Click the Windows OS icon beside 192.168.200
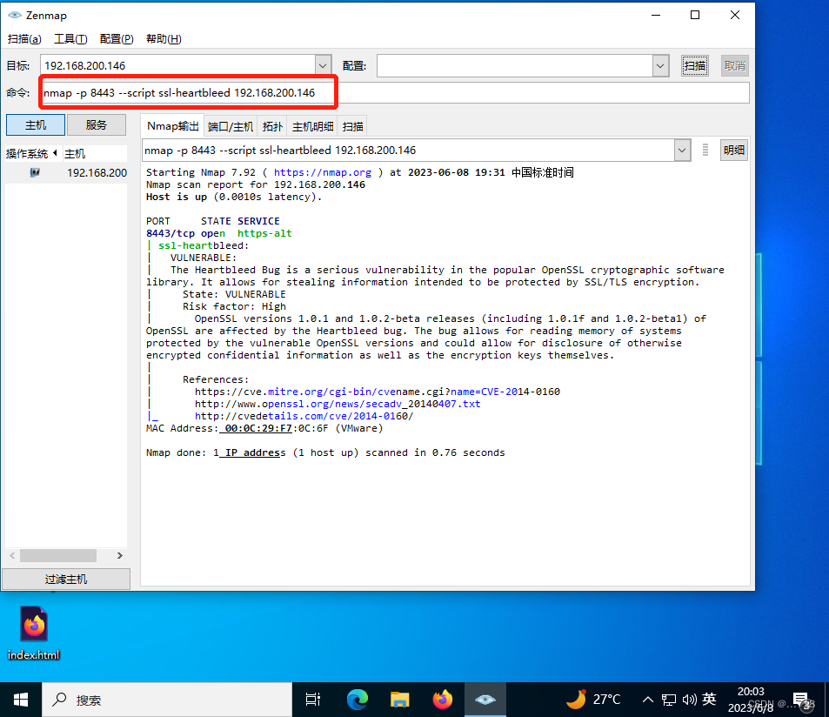 pyautogui.click(x=33, y=172)
